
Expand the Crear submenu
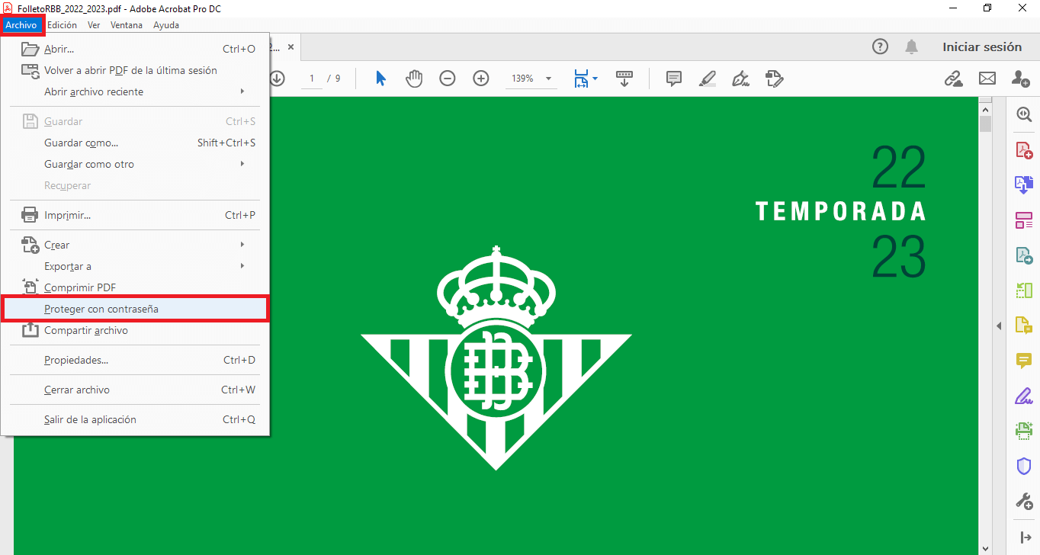point(242,245)
